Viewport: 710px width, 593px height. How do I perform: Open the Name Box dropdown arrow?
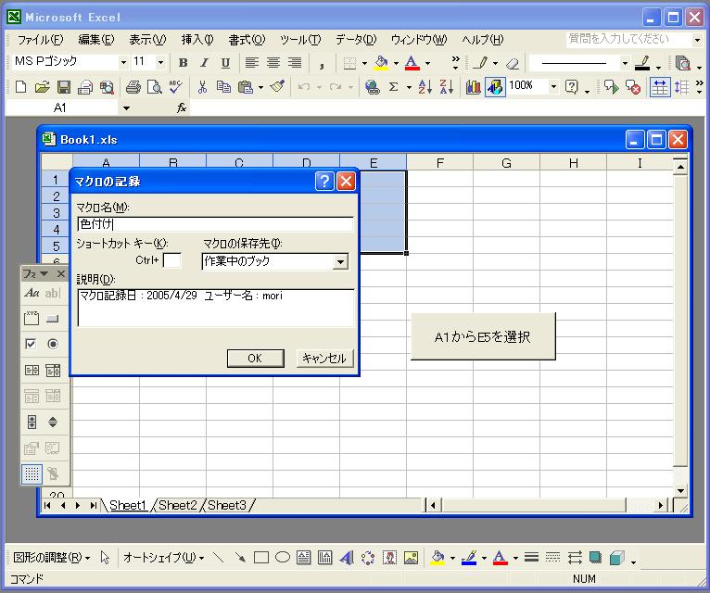pyautogui.click(x=126, y=108)
